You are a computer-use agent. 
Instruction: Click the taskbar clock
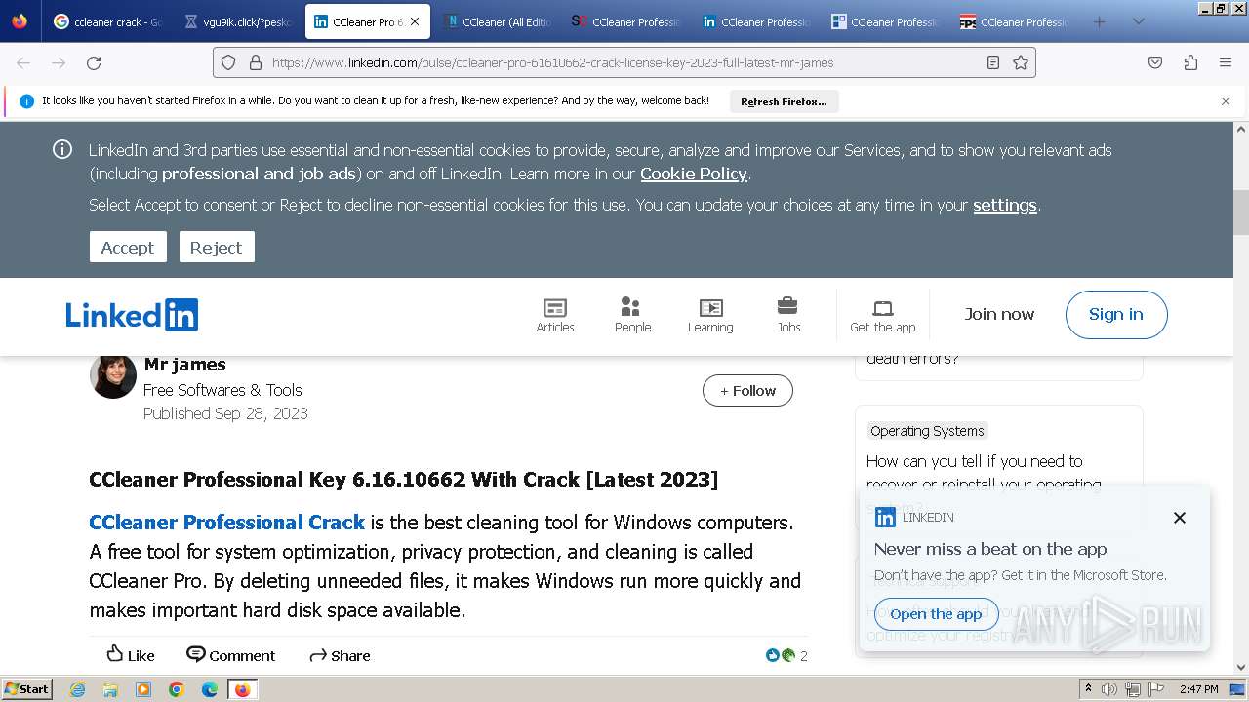1198,689
